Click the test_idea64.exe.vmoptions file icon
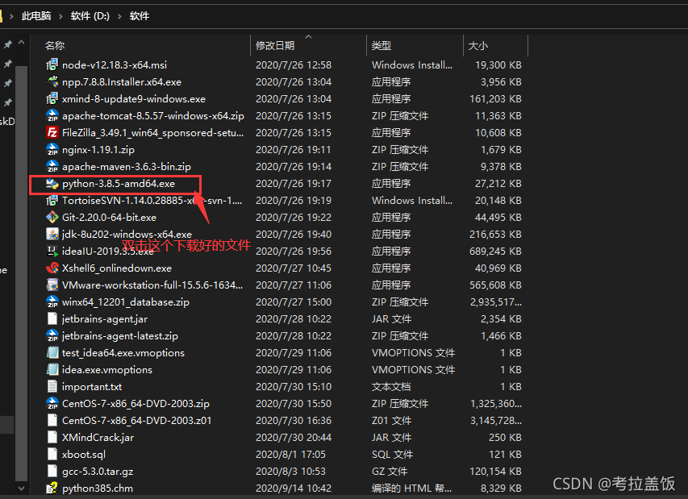Screen dimensions: 688x499 [x=52, y=352]
